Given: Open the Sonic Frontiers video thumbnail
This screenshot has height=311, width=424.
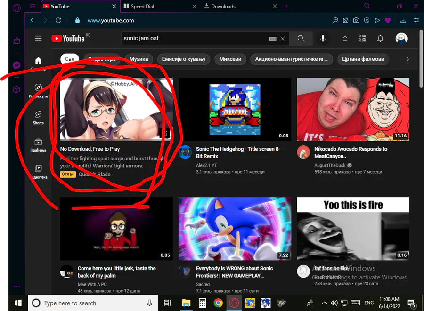Looking at the screenshot, I should (x=235, y=229).
